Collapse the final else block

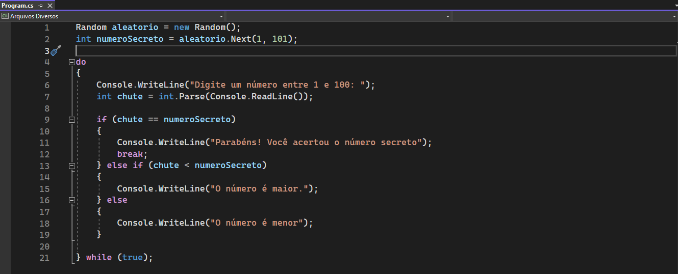[x=71, y=200]
